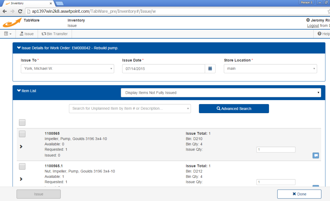Image resolution: width=330 pixels, height=201 pixels.
Task: Toggle the select-all checkbox above the item list
Action: pos(22,122)
